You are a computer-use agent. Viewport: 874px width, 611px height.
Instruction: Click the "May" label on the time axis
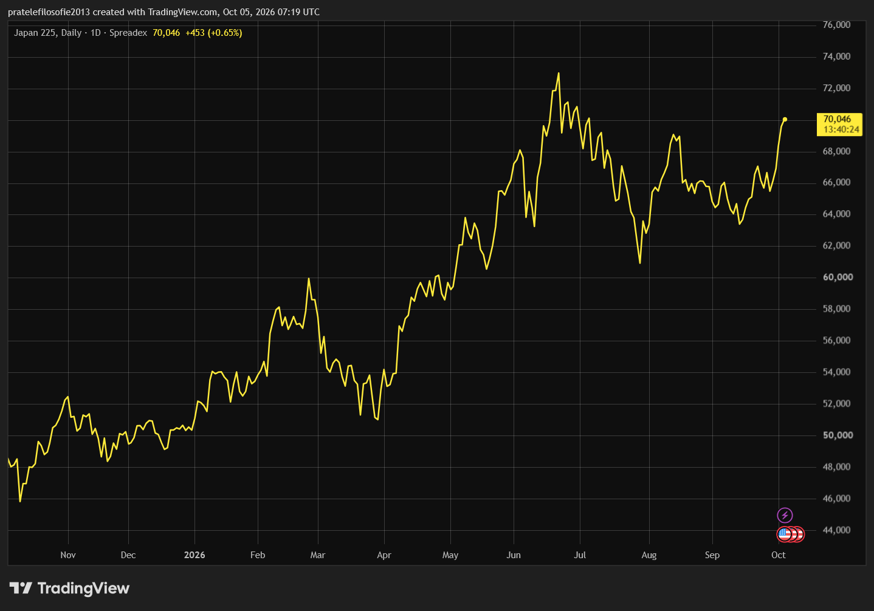click(450, 555)
